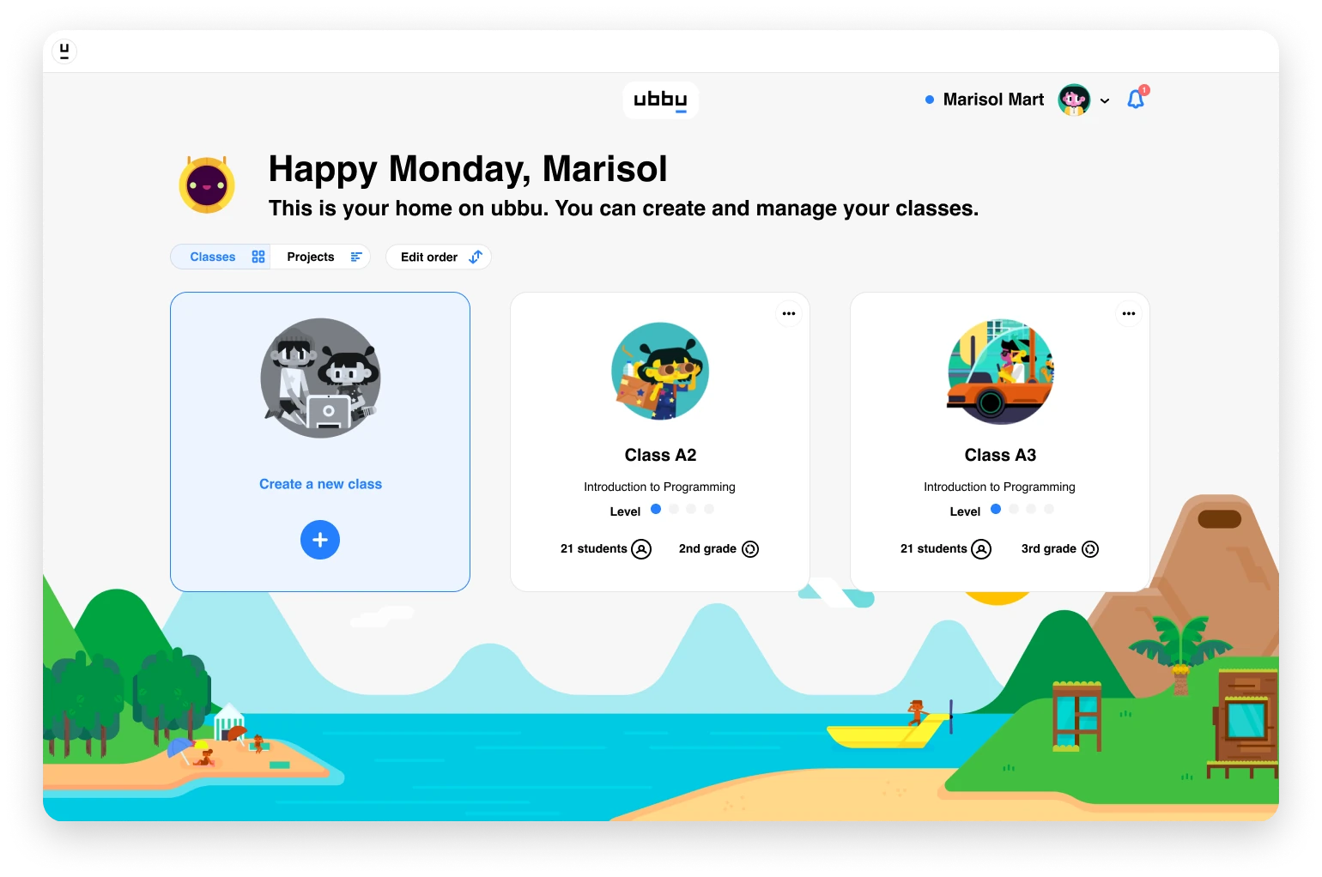The height and width of the screenshot is (877, 1322).
Task: Click the round mascot icon beside the greeting
Action: 207,184
